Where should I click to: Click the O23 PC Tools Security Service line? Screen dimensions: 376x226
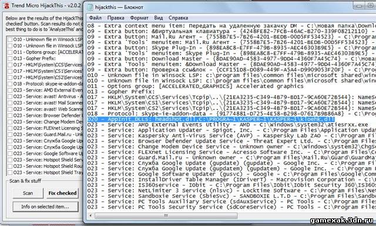pyautogui.click(x=231, y=207)
